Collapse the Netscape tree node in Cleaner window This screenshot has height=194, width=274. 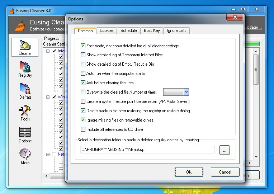click(x=48, y=154)
